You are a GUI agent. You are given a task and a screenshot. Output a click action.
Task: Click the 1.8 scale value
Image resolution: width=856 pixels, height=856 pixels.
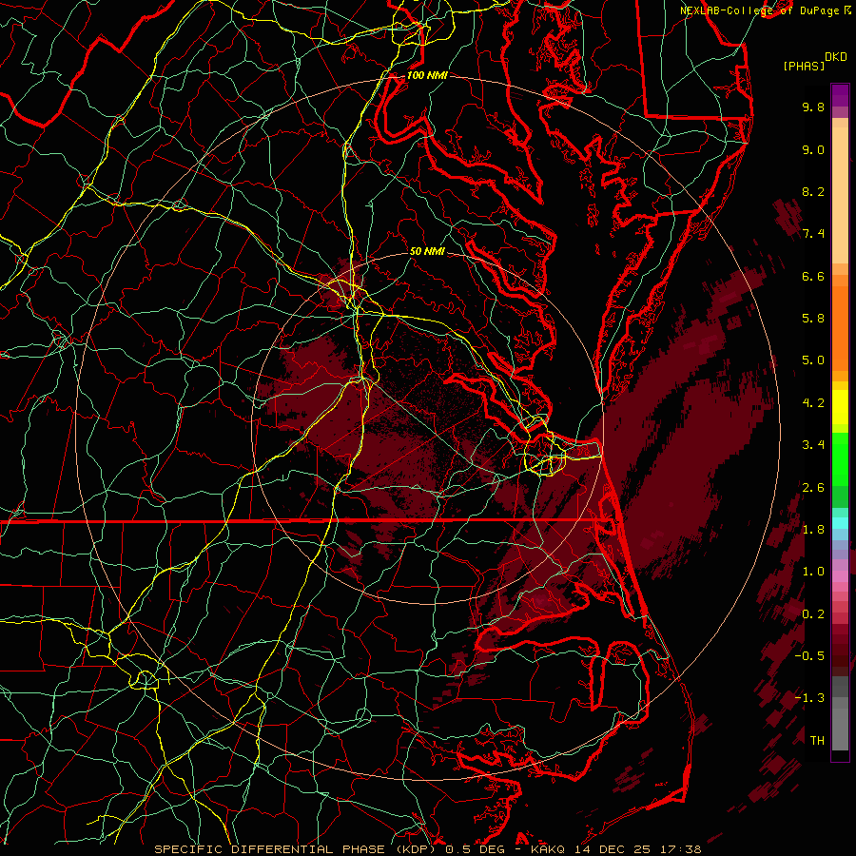tap(813, 530)
